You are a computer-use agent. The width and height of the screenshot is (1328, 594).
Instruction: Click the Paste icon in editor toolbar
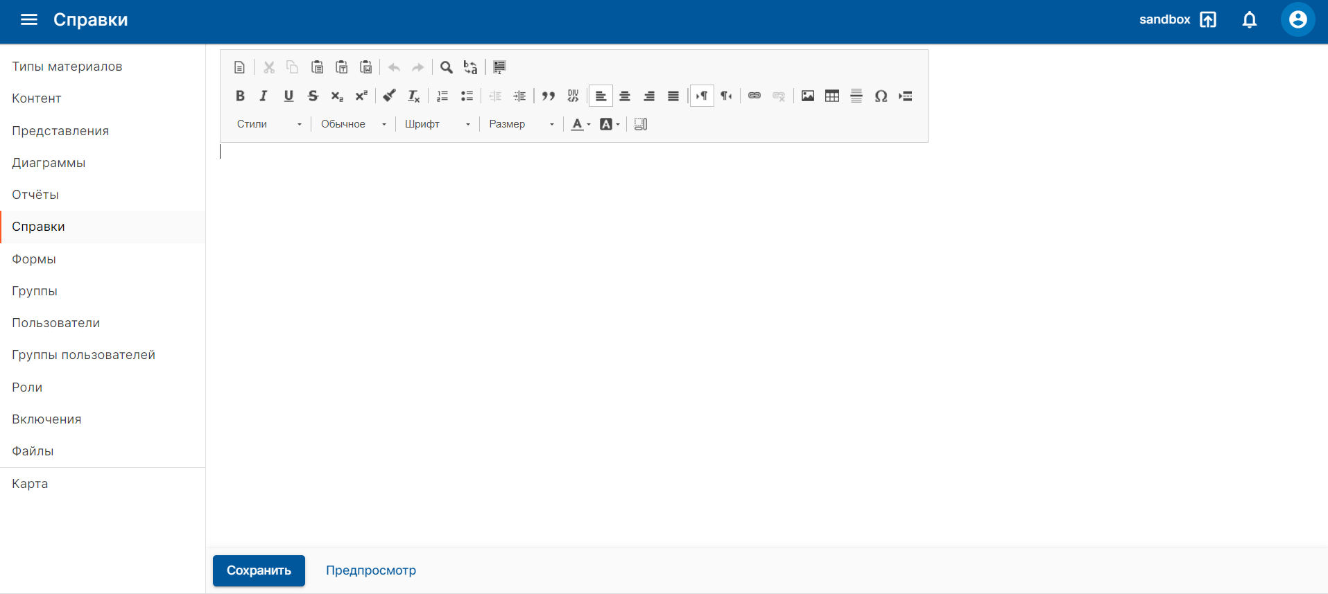(317, 67)
